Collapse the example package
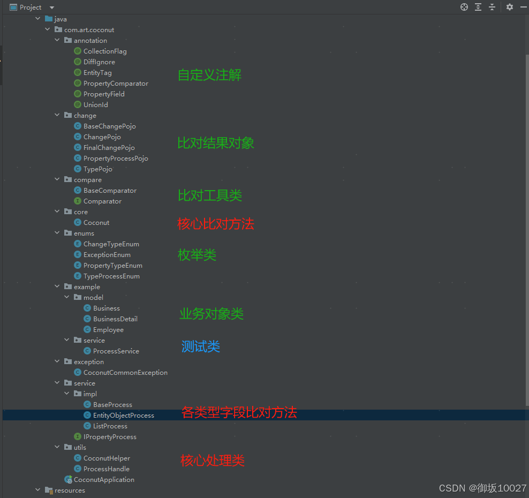529x498 pixels. [57, 286]
